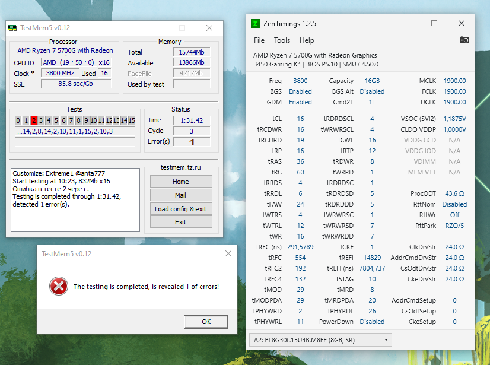Click the Clock 3800 MHz value
Image resolution: width=490 pixels, height=365 pixels.
(x=60, y=73)
